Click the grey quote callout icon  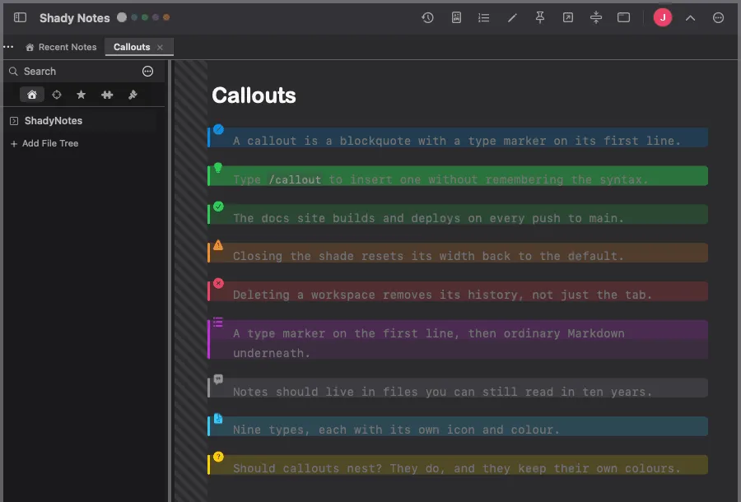(218, 379)
